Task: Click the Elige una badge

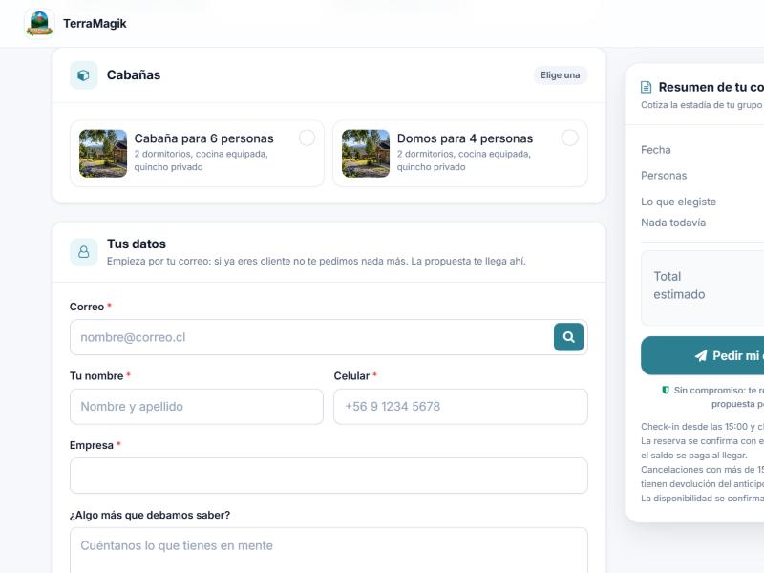Action: [561, 75]
